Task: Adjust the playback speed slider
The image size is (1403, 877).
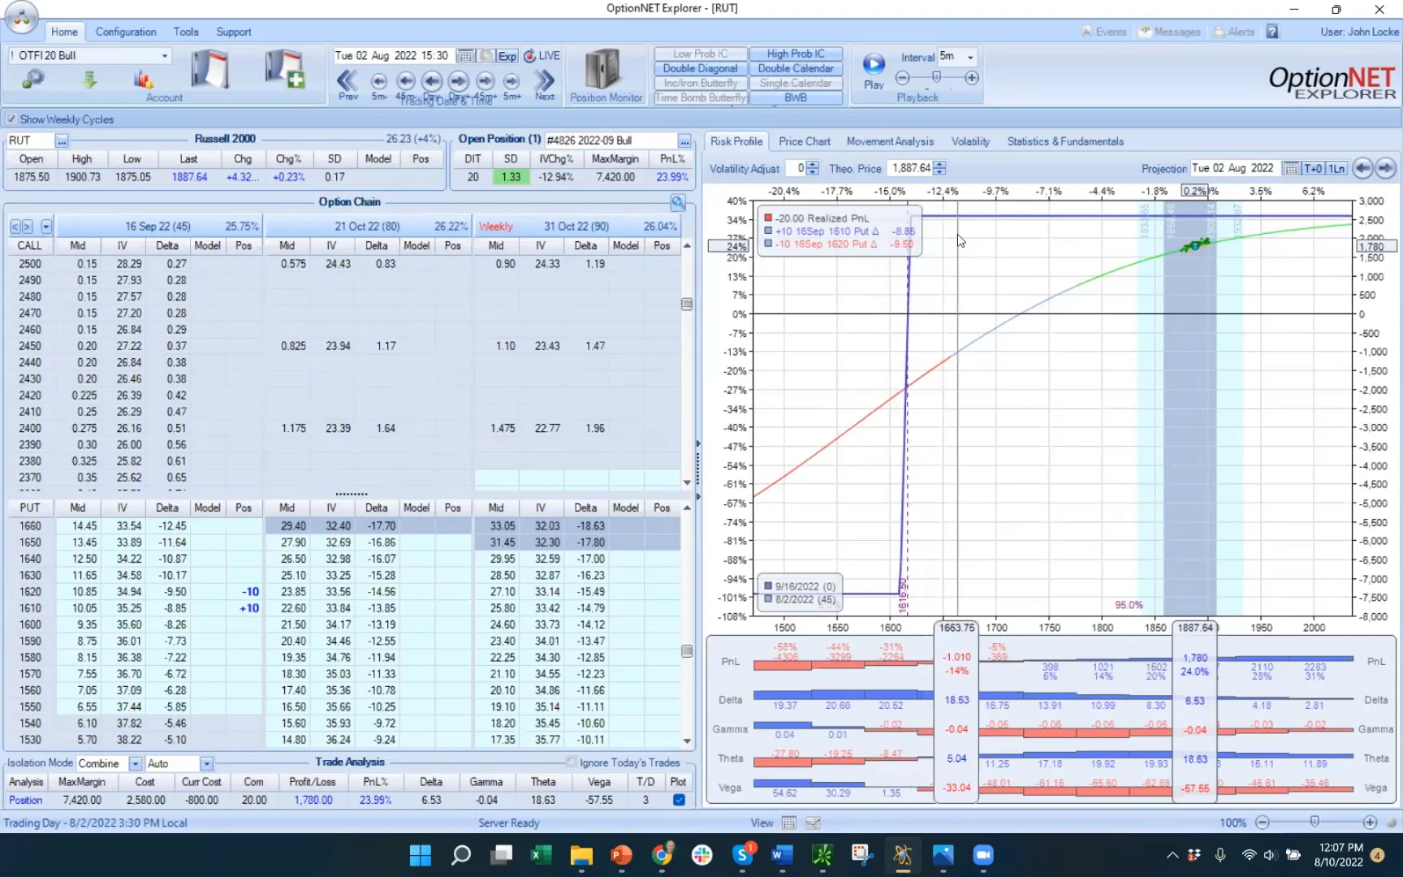Action: click(x=936, y=77)
